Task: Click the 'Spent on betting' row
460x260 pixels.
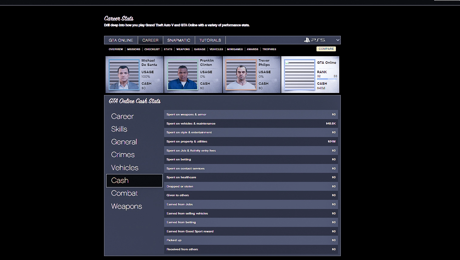Action: [x=251, y=159]
